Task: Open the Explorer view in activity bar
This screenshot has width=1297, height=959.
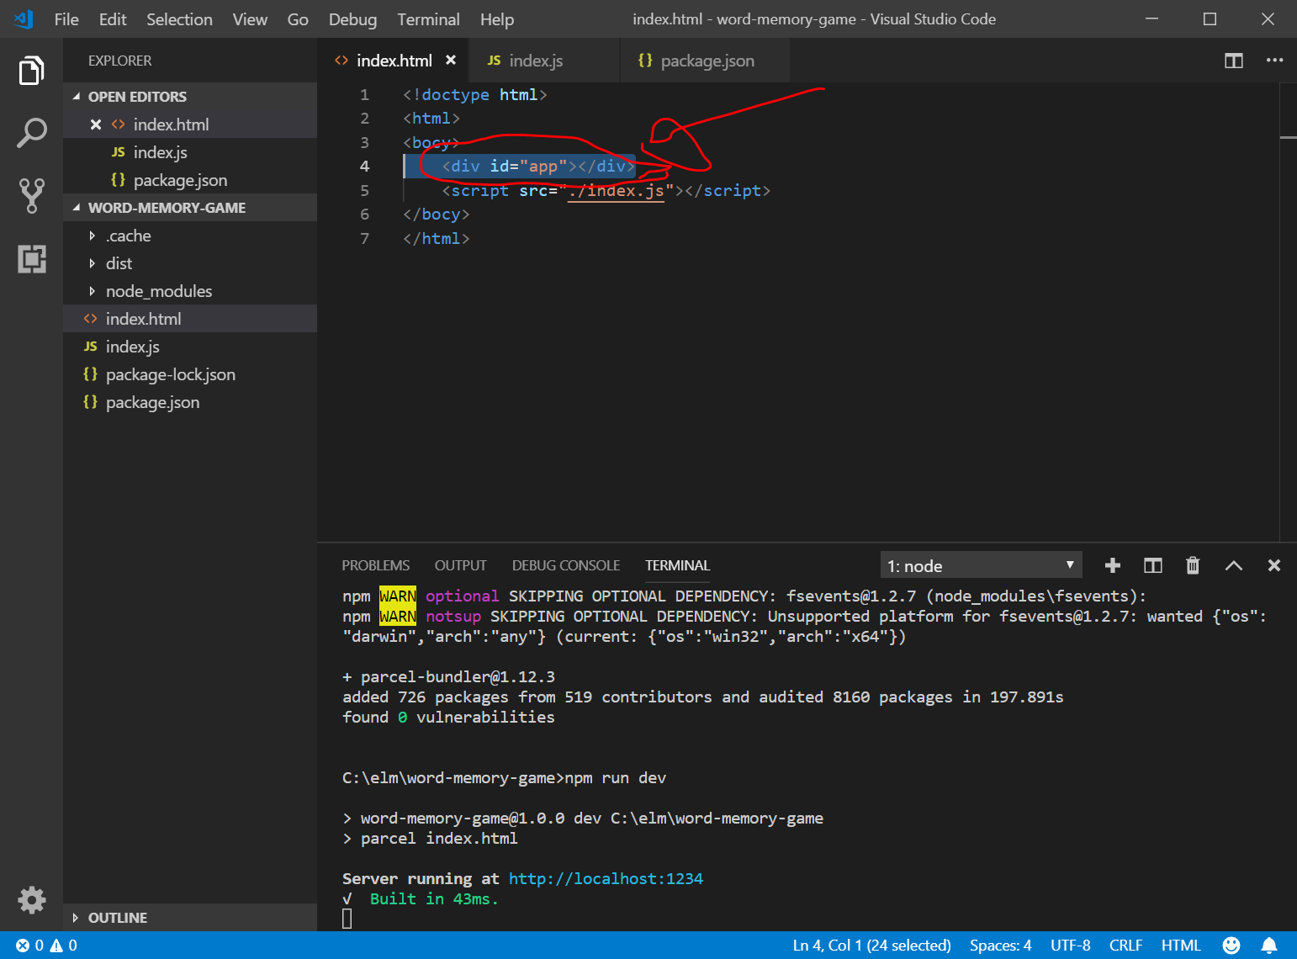Action: point(31,71)
